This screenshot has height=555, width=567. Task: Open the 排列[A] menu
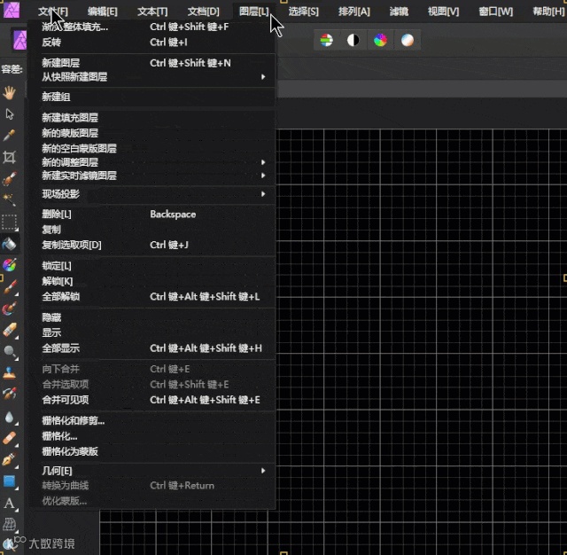click(354, 12)
